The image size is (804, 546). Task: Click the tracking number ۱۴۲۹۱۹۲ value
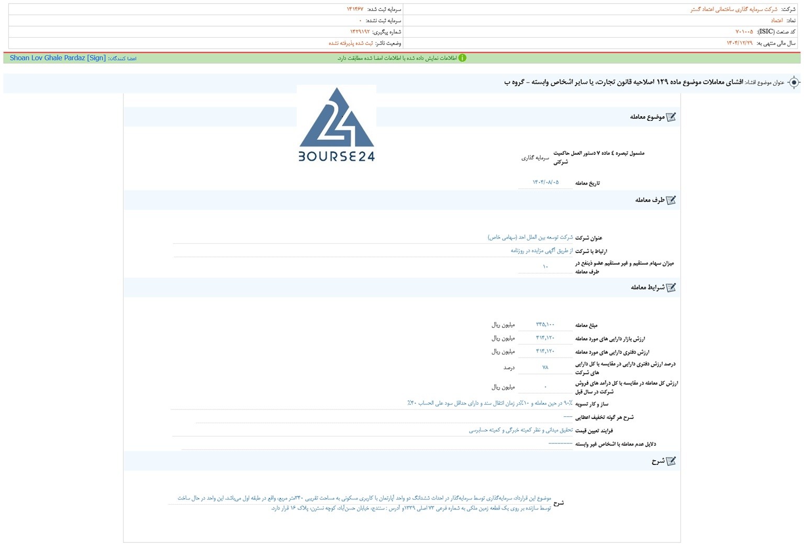[x=360, y=32]
